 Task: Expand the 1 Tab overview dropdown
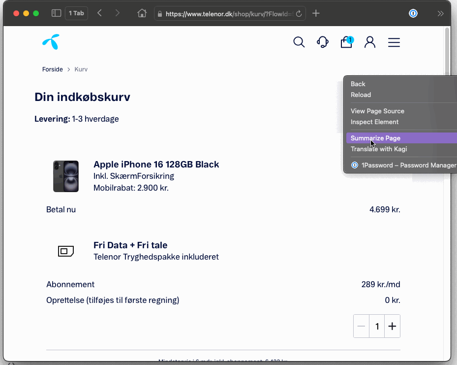(76, 13)
